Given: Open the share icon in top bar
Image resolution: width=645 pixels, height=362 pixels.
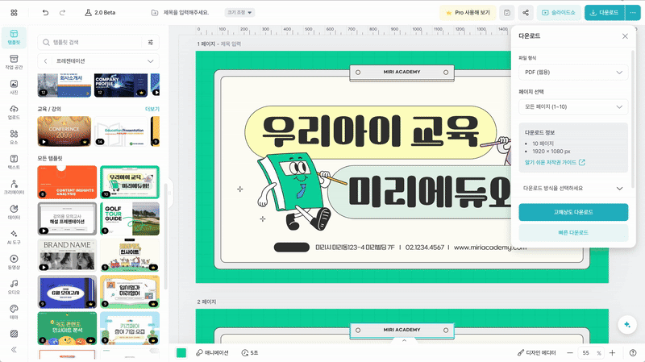Looking at the screenshot, I should [x=526, y=13].
